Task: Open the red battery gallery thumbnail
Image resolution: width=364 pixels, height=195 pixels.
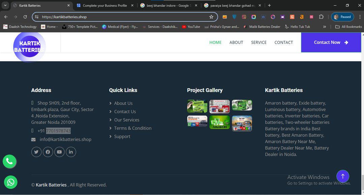Action: (x=219, y=106)
